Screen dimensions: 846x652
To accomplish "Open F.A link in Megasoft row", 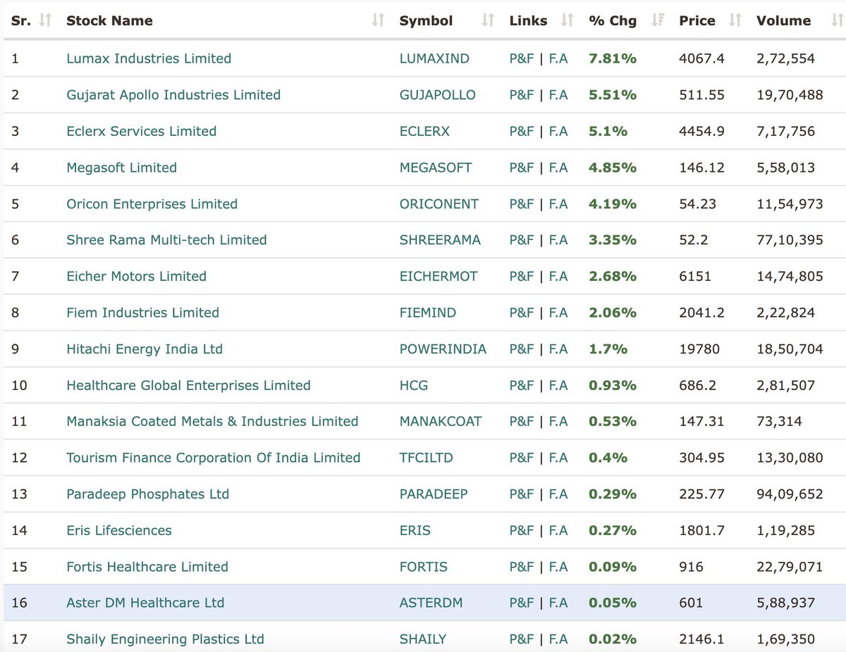I will [x=558, y=168].
